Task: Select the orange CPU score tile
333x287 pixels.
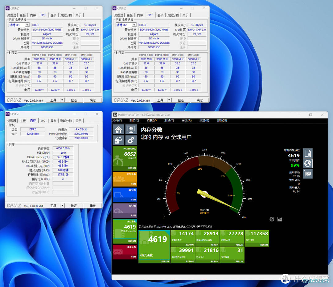Action: click(x=125, y=179)
